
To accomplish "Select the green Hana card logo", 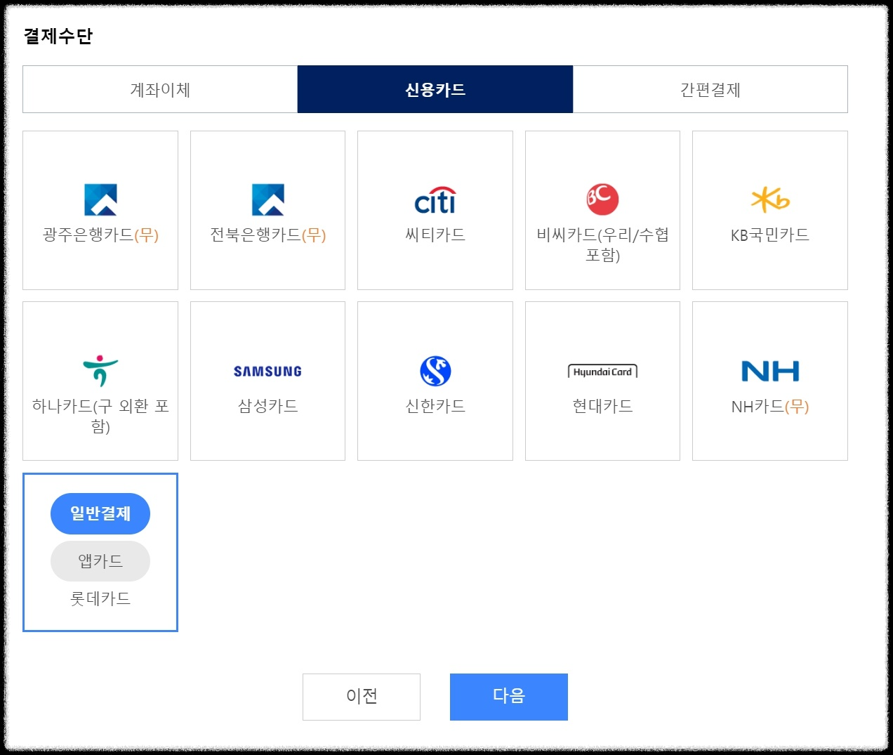I will (100, 371).
